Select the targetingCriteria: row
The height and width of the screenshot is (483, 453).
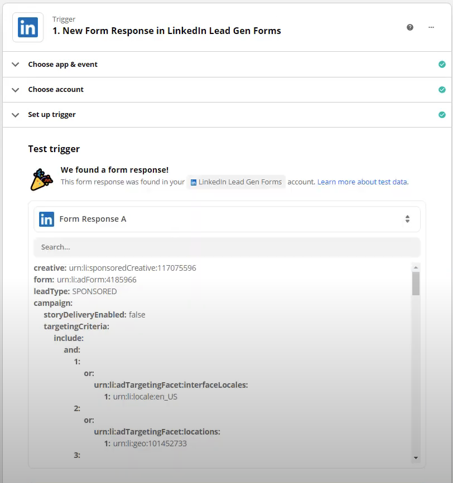tap(76, 326)
